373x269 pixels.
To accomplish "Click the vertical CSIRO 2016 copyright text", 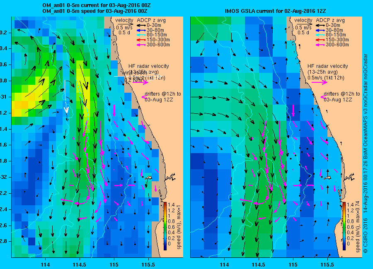I will point(366,154).
